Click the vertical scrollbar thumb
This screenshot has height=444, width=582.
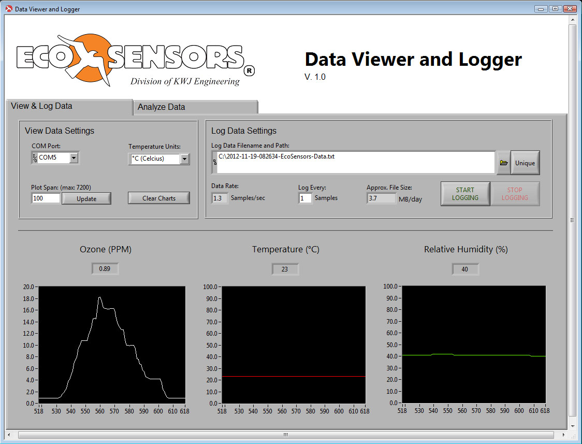tap(572, 220)
